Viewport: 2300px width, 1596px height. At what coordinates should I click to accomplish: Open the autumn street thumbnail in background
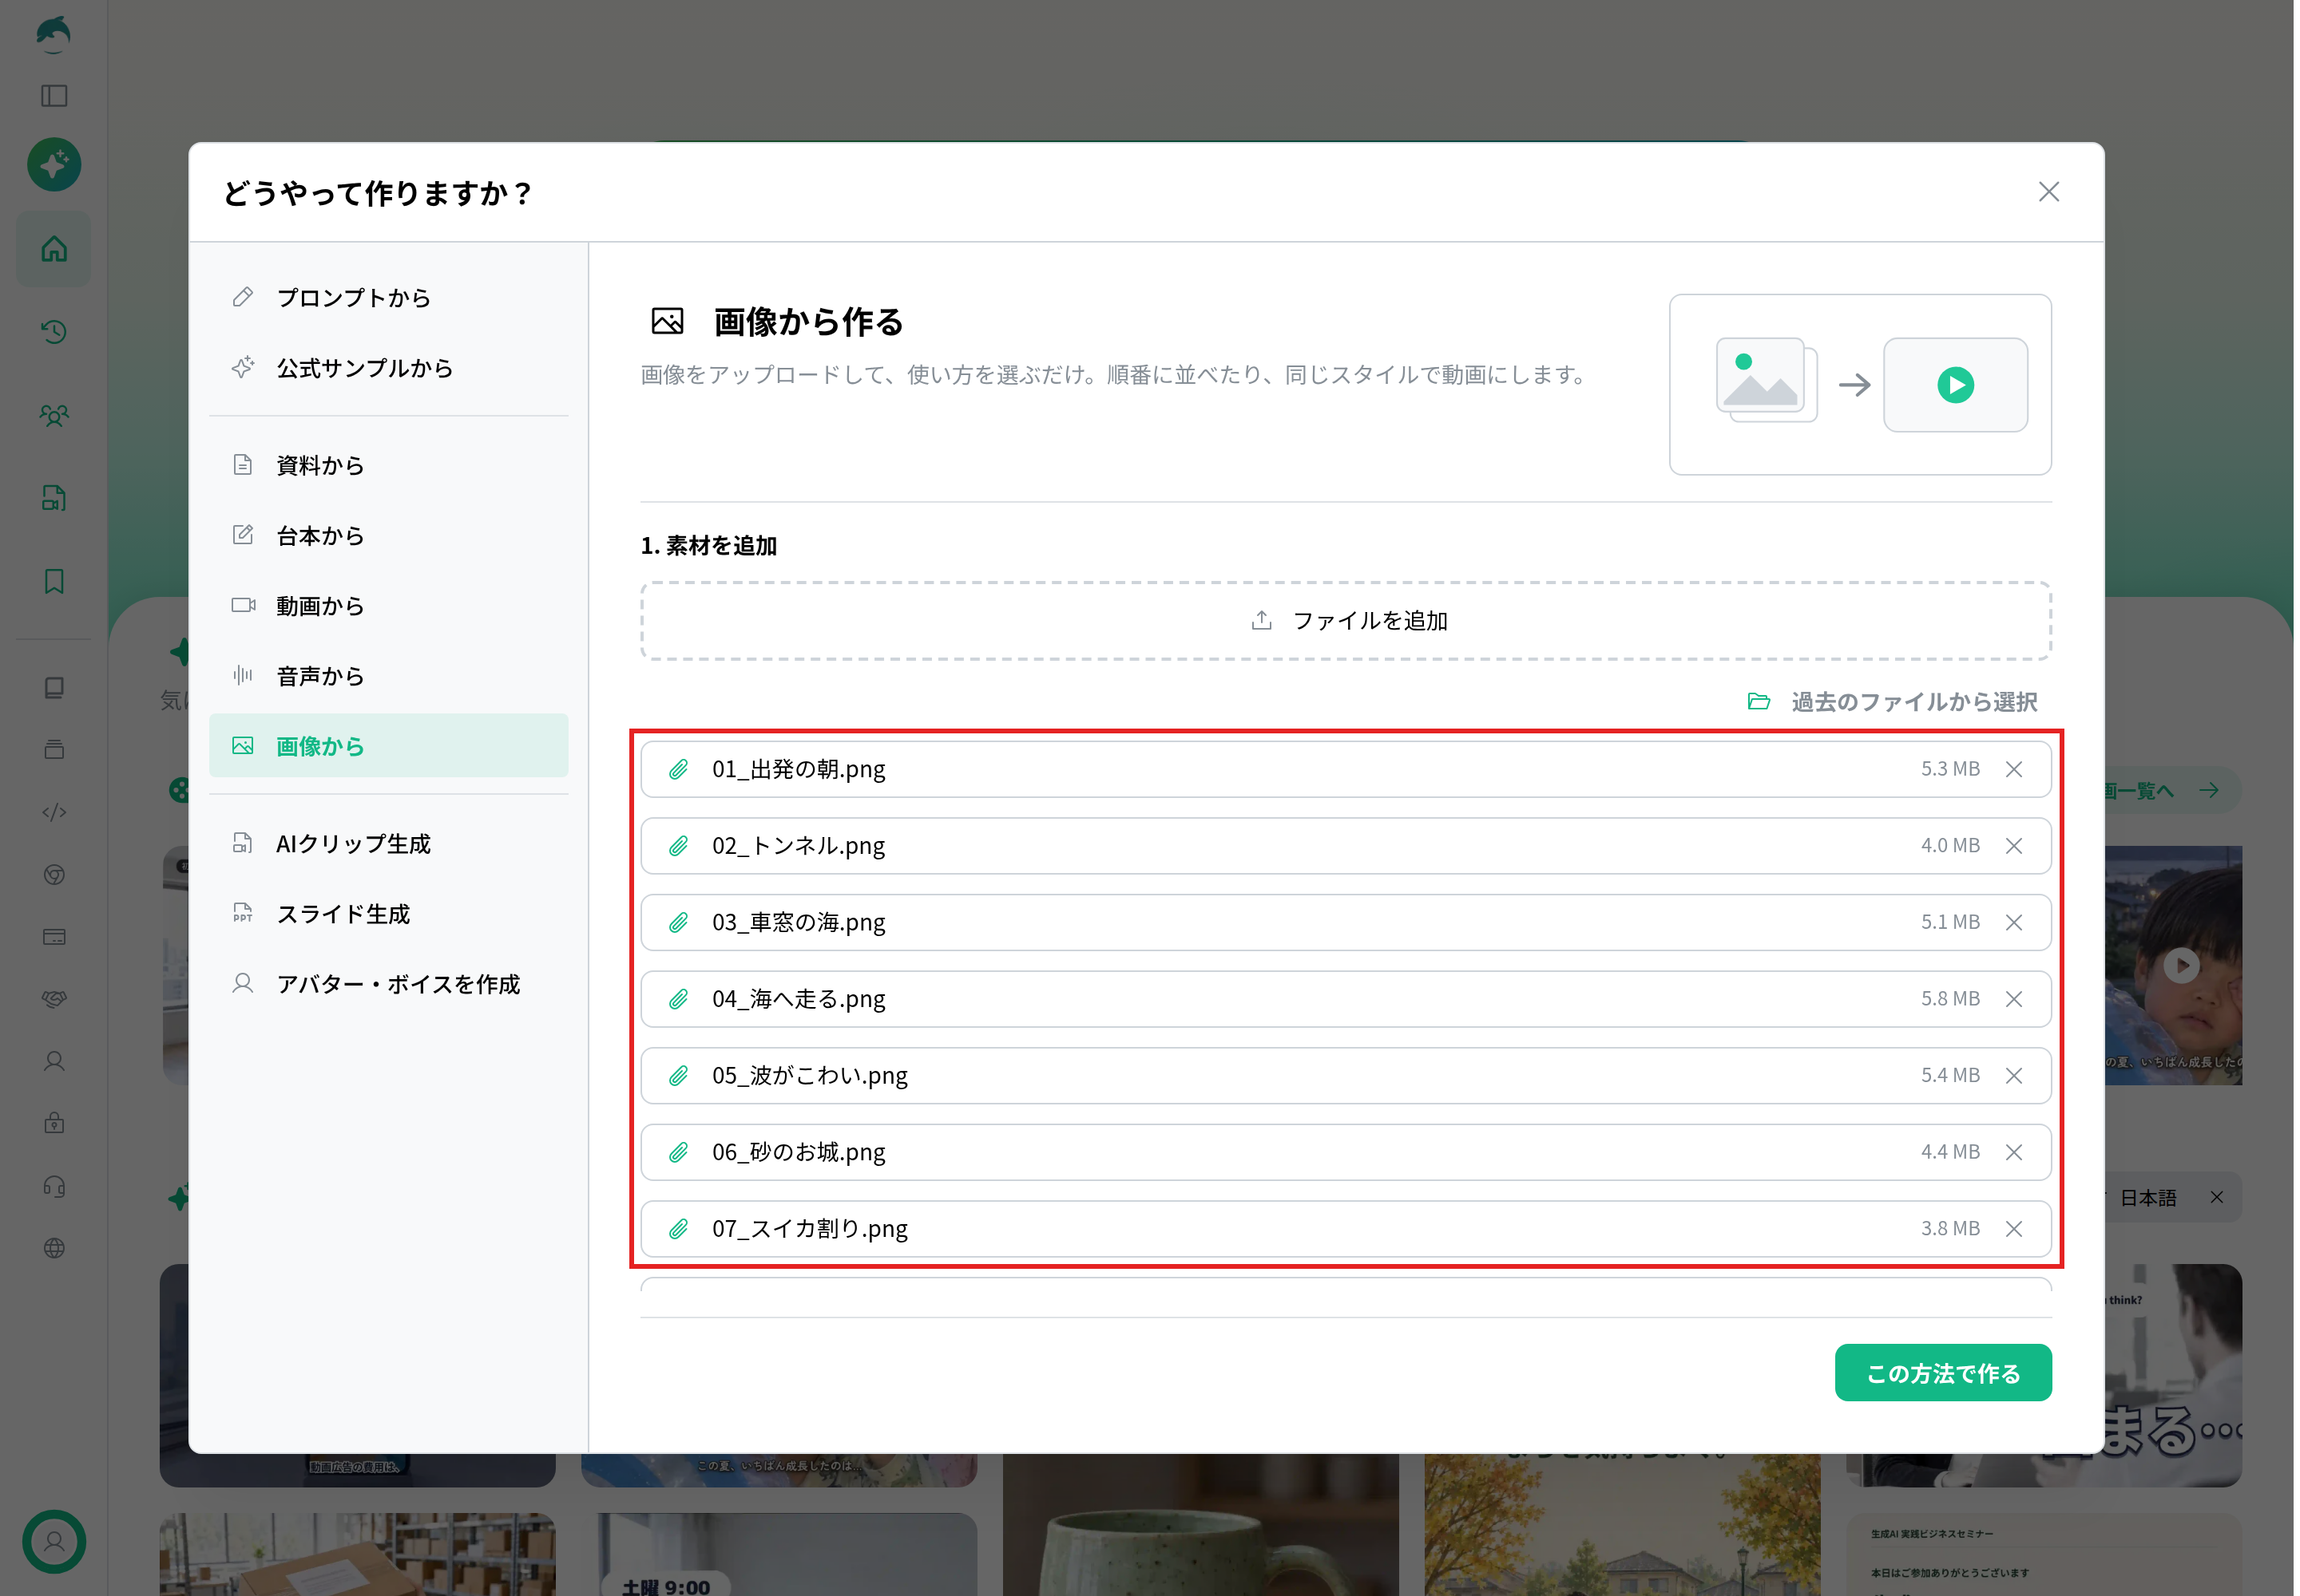pos(1621,1525)
